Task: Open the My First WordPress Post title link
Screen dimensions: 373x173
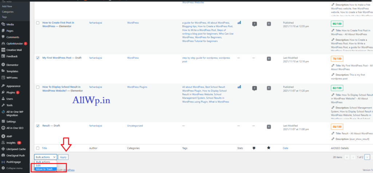Action: (x=56, y=58)
